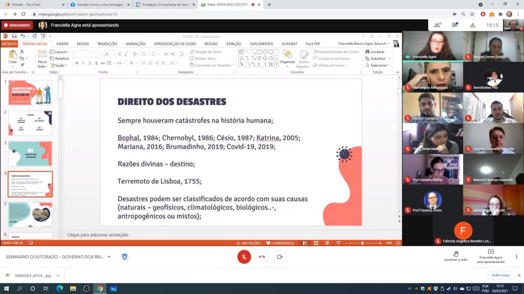
Task: Expand meeting details next to seminar title
Action: [x=109, y=257]
